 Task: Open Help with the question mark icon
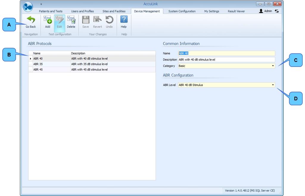point(124,19)
